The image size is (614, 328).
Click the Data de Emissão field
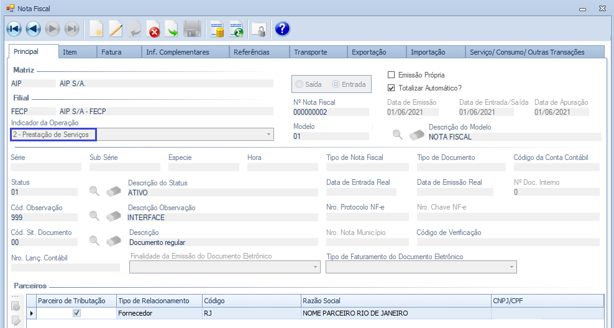pos(413,112)
